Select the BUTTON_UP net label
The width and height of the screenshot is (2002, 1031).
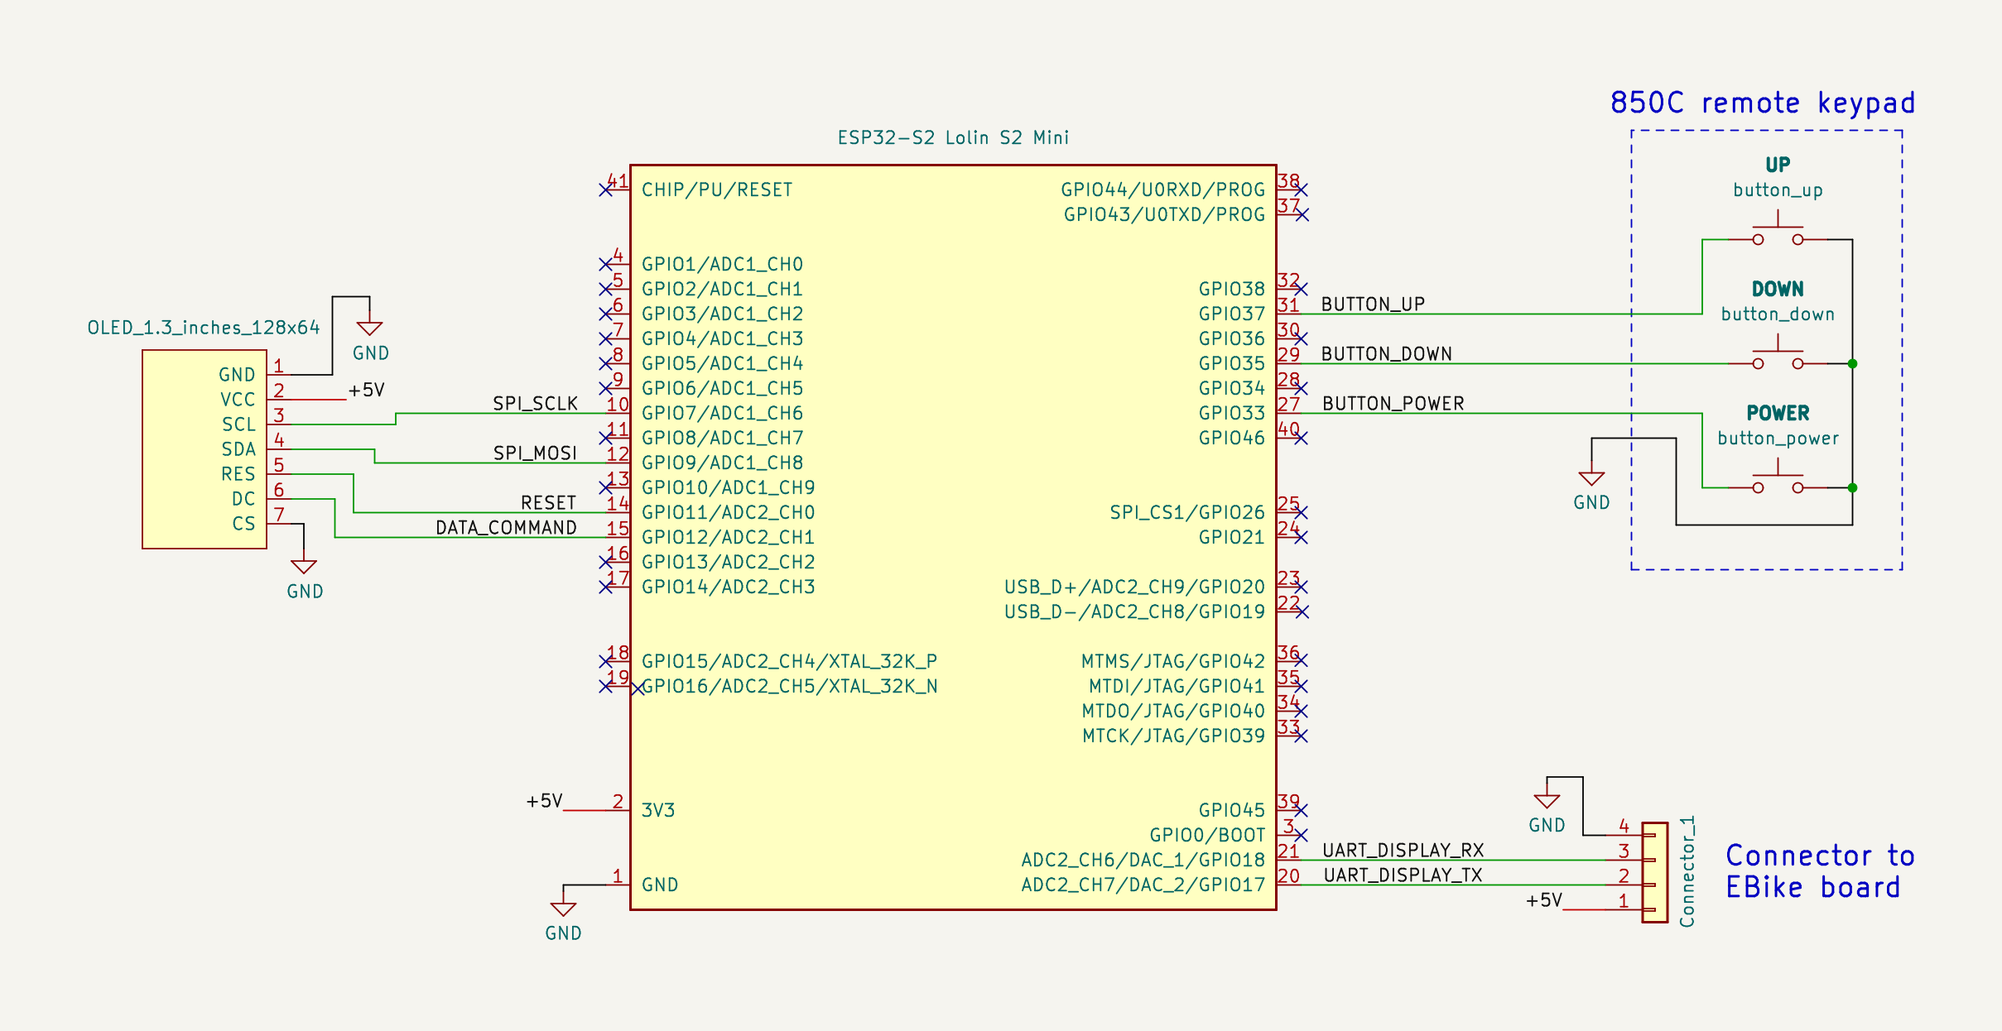click(1373, 304)
